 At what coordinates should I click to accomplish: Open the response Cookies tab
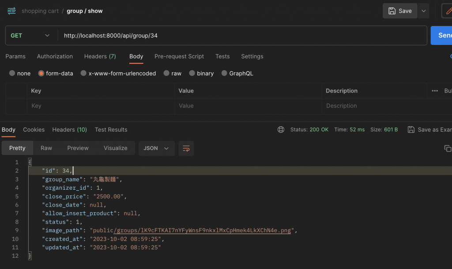(34, 129)
